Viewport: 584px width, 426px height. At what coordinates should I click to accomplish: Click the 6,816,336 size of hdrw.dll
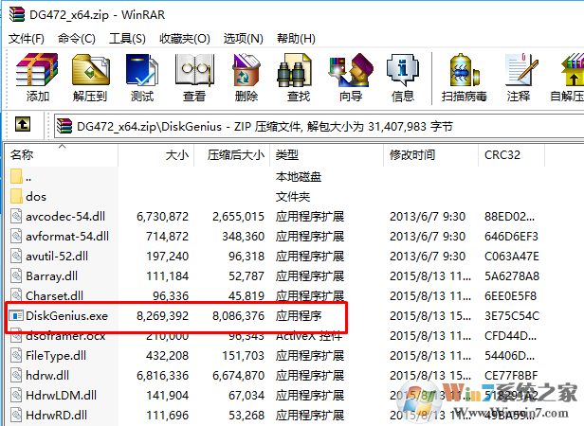coord(162,376)
